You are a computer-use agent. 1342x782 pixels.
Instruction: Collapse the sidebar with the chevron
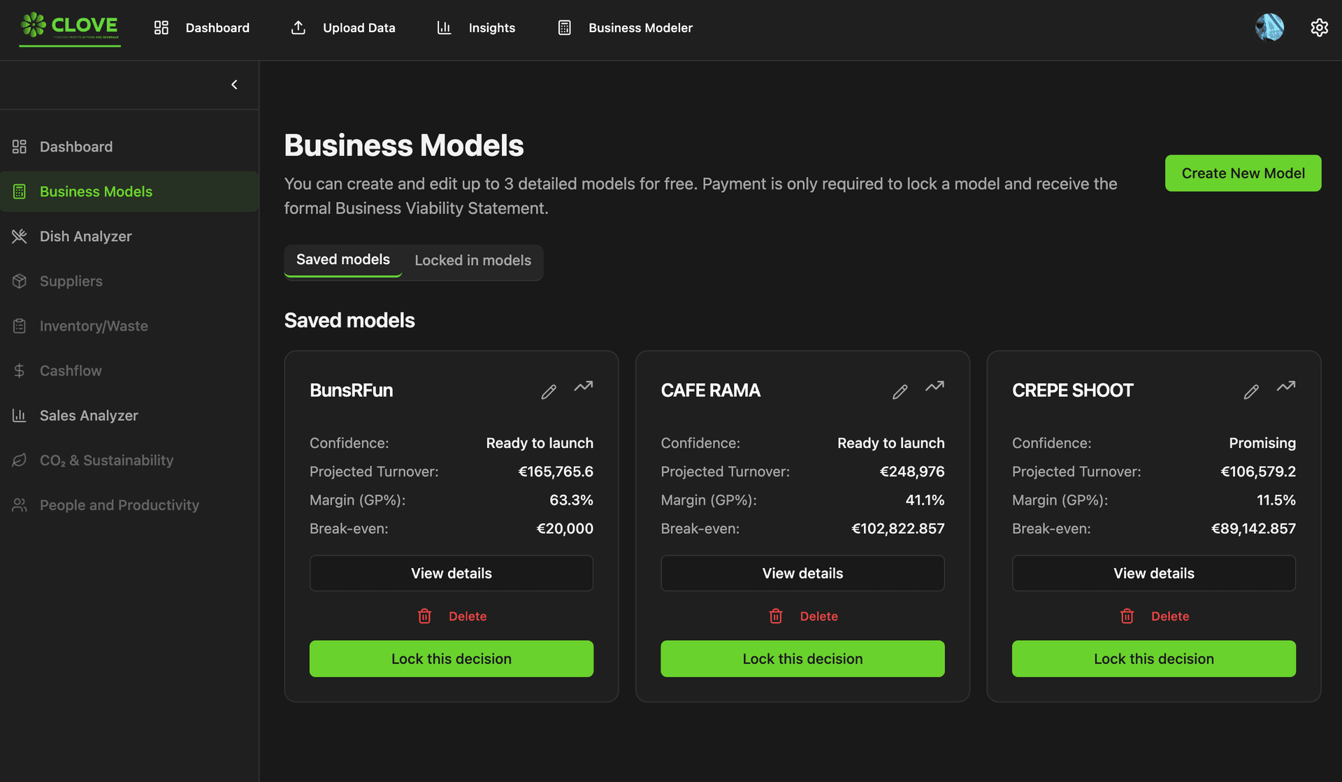click(x=234, y=85)
